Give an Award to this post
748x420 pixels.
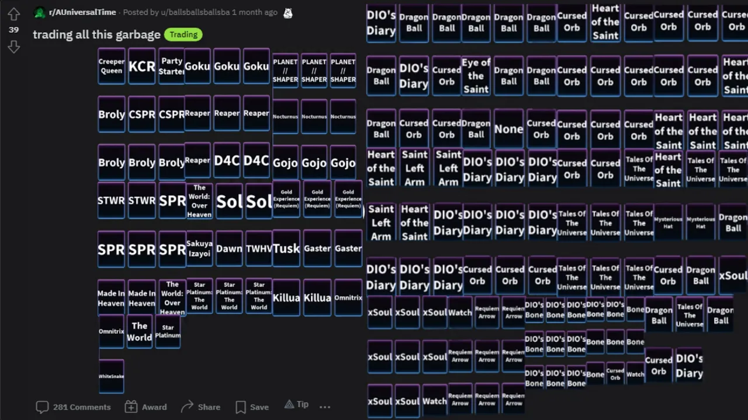(146, 407)
